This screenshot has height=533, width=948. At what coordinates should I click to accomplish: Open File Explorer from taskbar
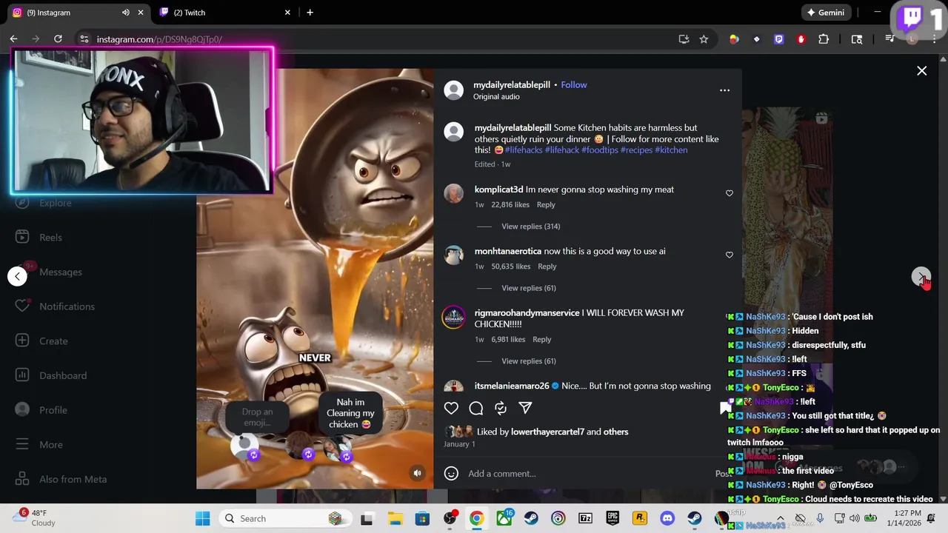tap(395, 519)
